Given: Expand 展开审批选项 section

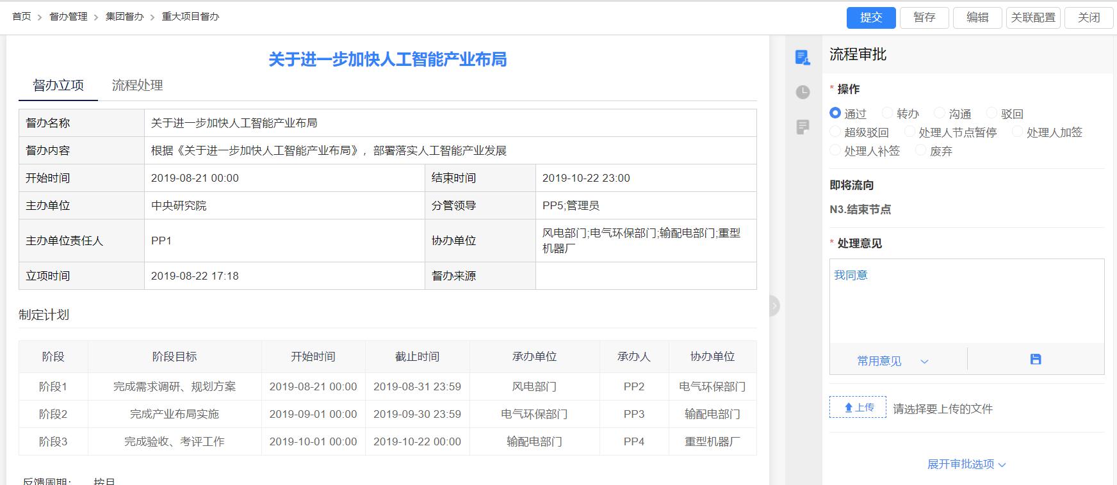Looking at the screenshot, I should click(966, 465).
